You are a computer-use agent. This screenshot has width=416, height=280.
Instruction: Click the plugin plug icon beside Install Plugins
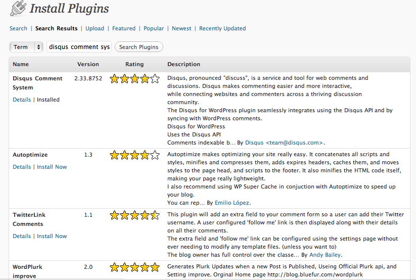[x=18, y=8]
